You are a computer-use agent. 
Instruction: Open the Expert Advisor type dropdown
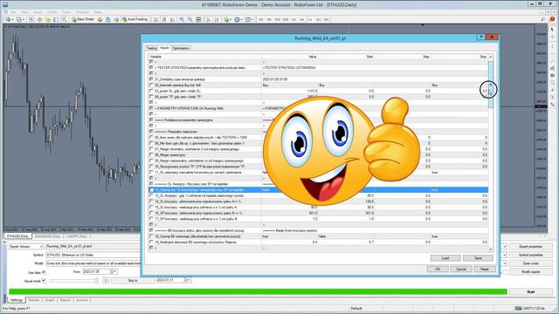[26, 246]
